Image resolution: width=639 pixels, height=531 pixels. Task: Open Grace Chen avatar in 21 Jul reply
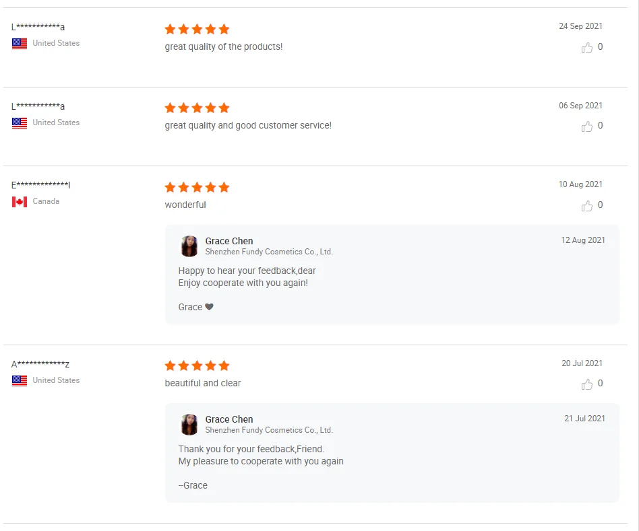pyautogui.click(x=190, y=425)
